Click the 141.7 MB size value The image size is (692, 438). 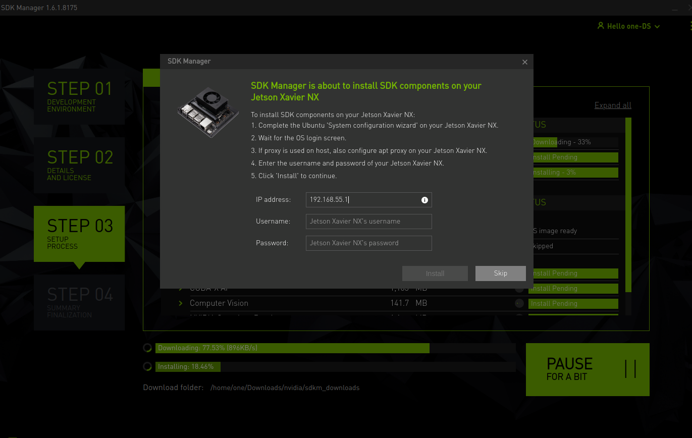(x=409, y=303)
